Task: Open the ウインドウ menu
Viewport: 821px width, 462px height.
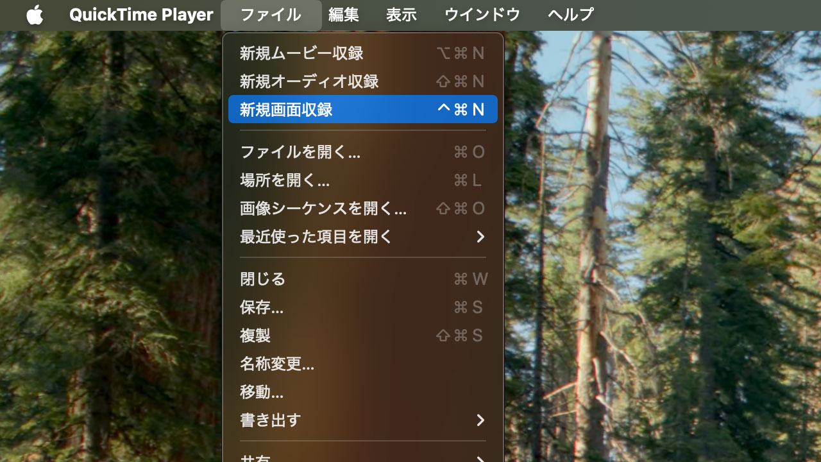Action: (x=482, y=15)
